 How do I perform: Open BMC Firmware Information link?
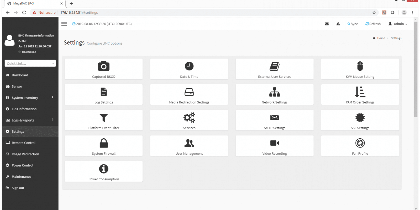point(36,35)
